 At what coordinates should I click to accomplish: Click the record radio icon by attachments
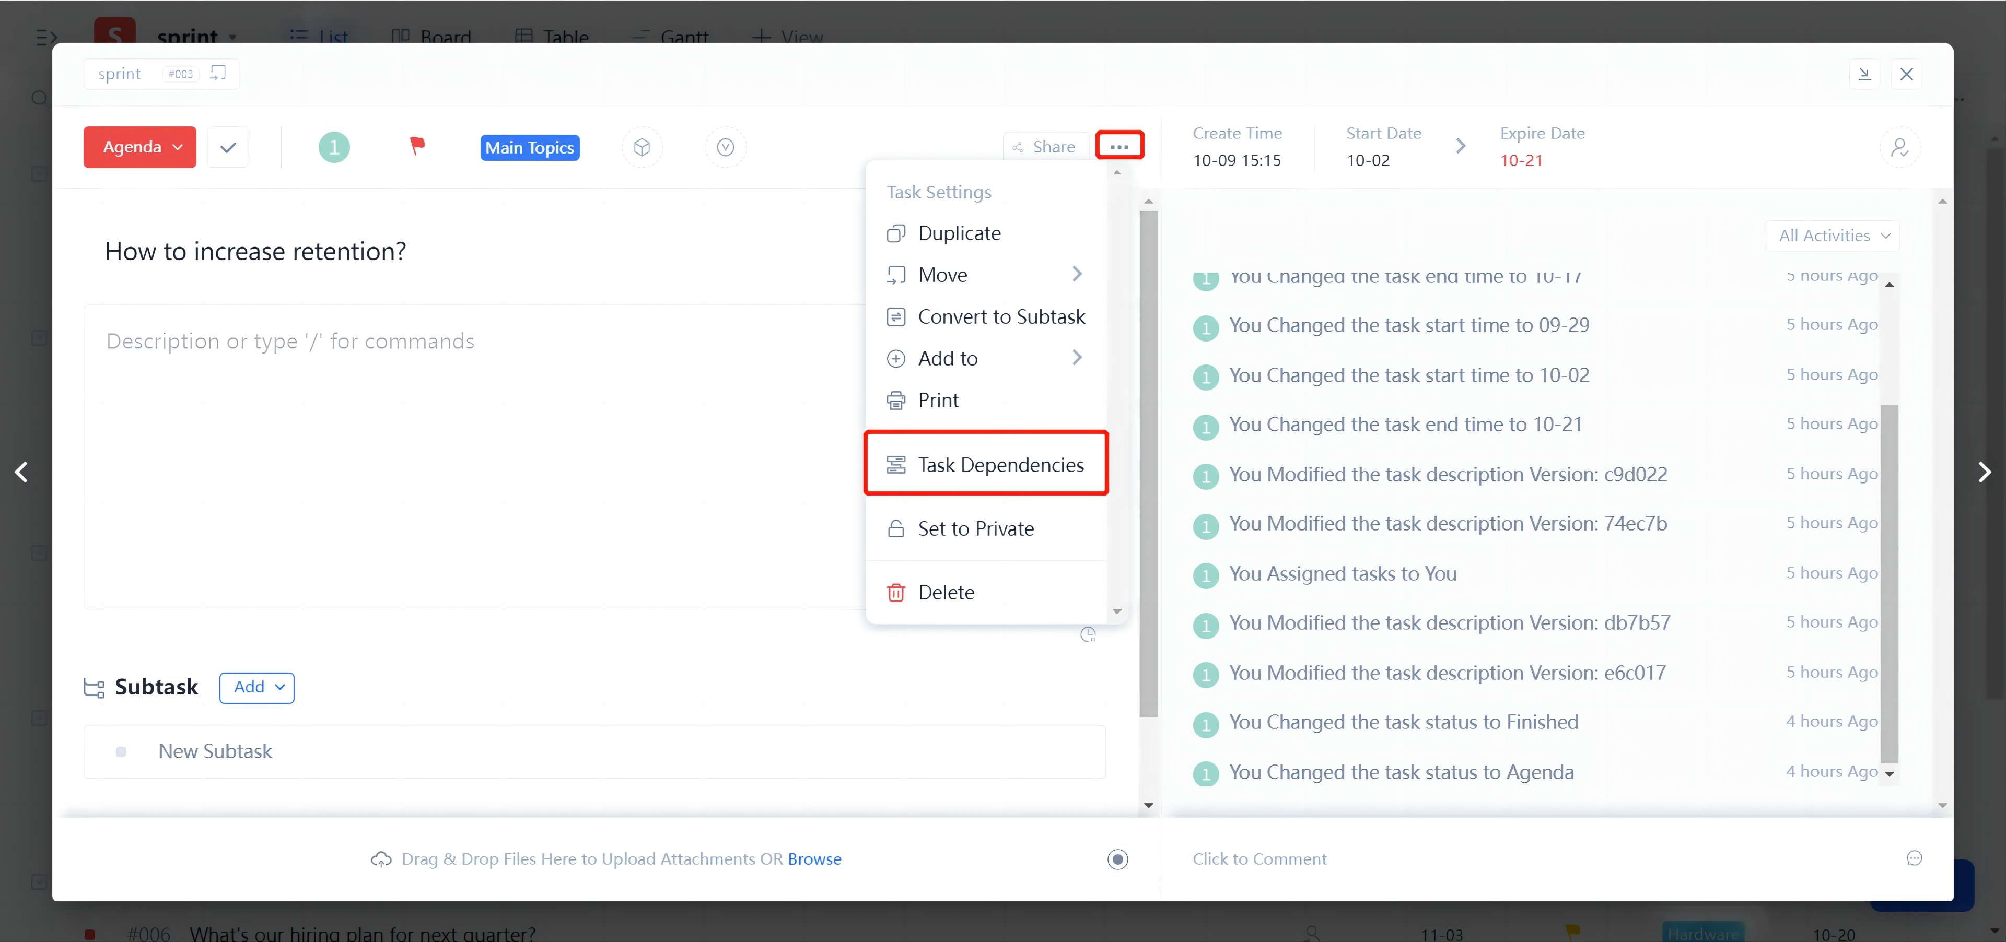coord(1117,858)
